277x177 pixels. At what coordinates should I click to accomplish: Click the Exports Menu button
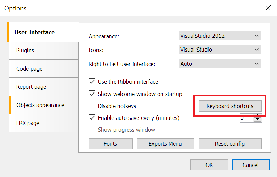tap(165, 144)
